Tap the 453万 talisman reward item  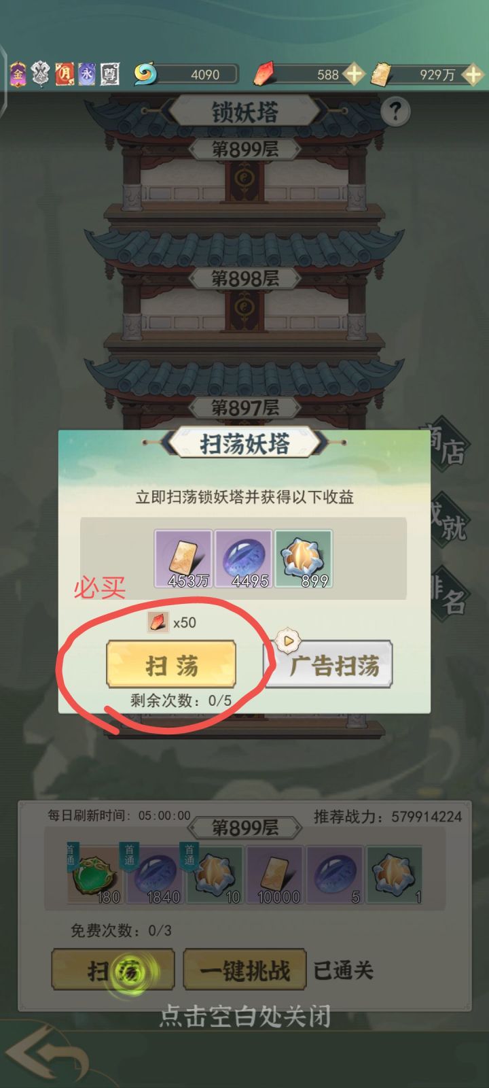183,559
